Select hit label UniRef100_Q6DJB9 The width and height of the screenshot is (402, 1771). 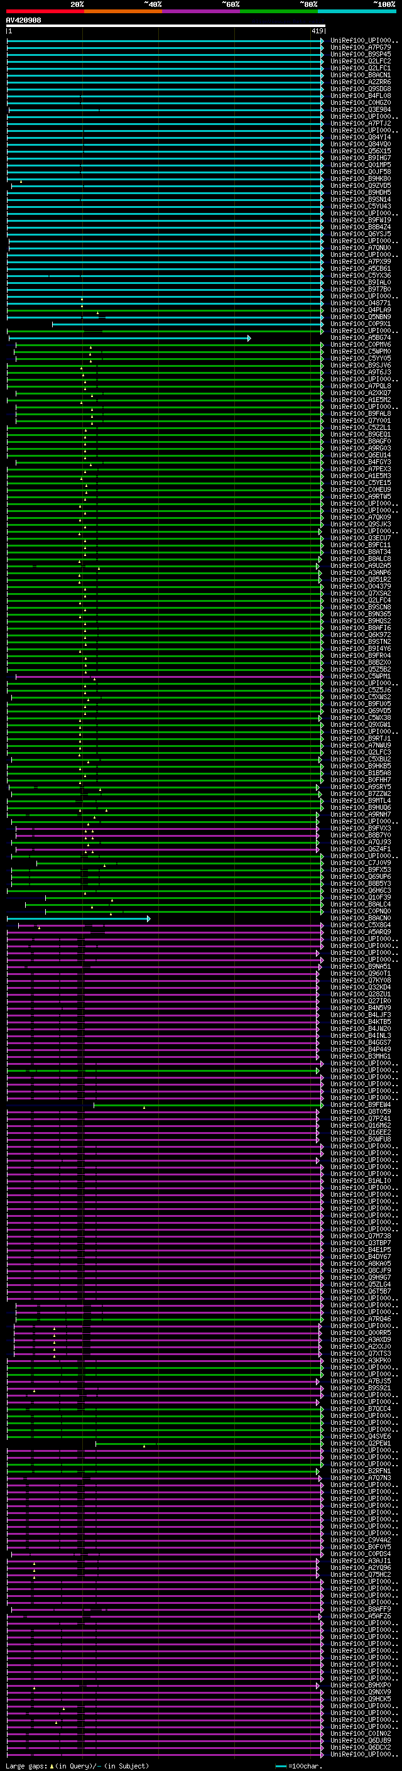coord(361,1741)
